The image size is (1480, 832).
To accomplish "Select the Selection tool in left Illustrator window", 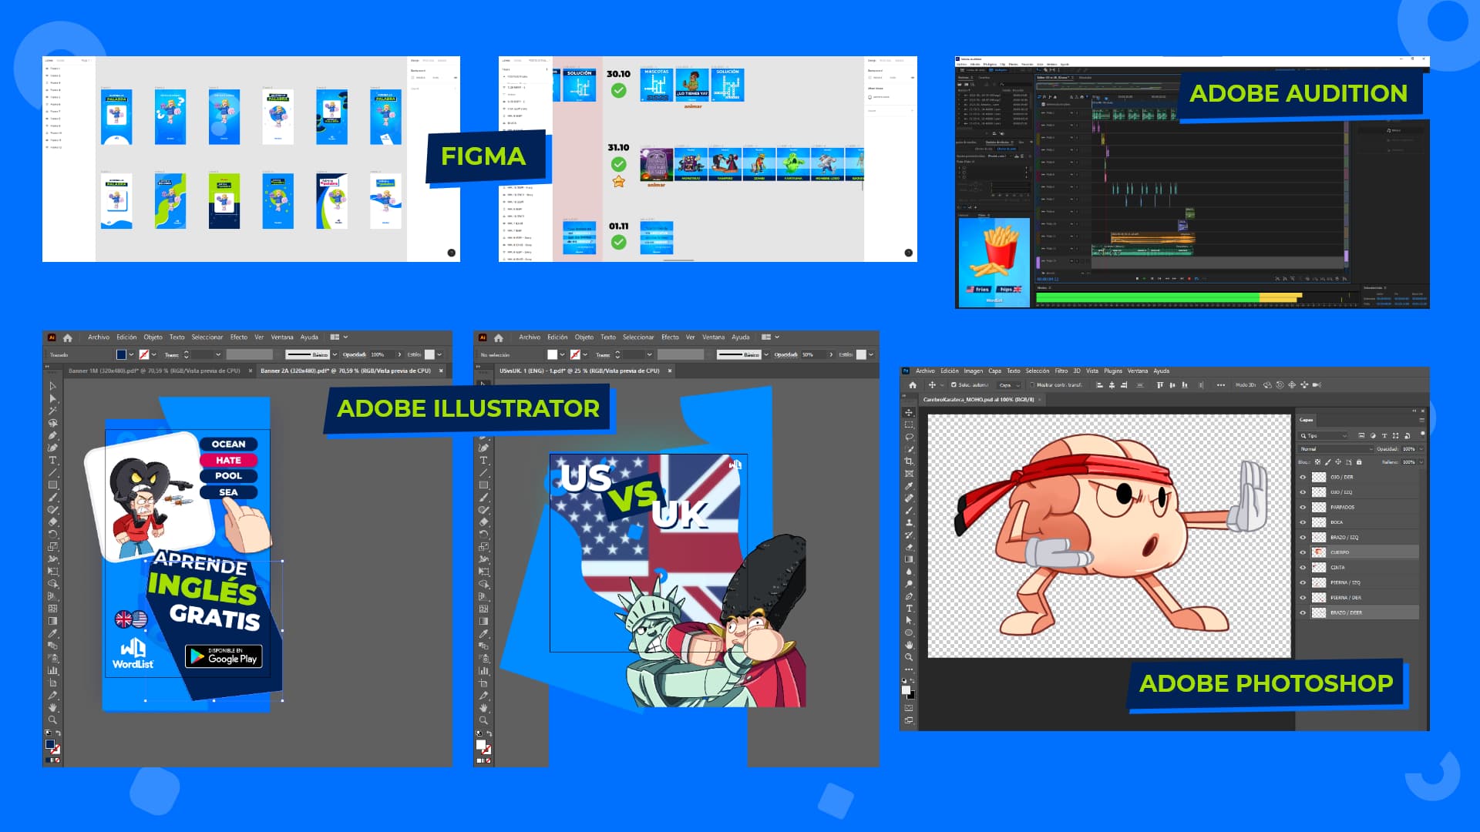I will click(52, 386).
